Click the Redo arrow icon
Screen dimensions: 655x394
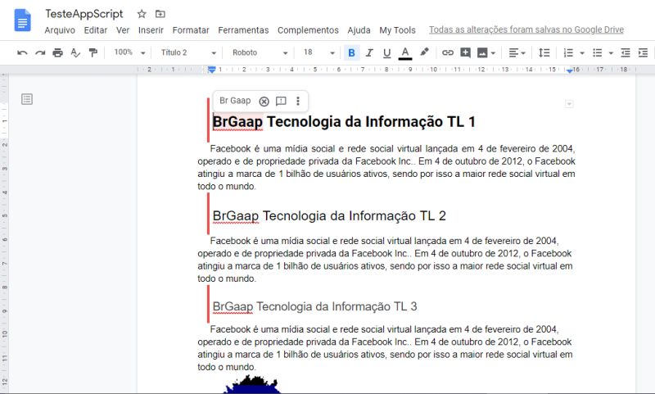[40, 52]
